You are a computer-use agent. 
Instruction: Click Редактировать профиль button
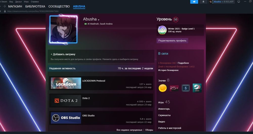point(172,41)
